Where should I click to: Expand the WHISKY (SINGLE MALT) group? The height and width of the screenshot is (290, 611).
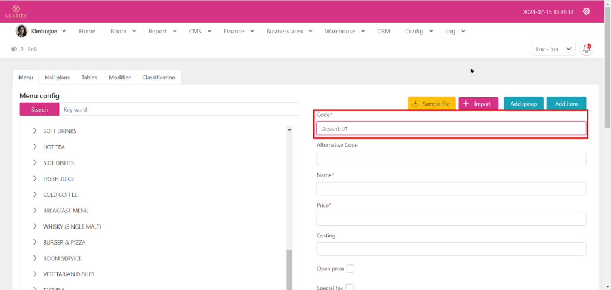point(35,227)
